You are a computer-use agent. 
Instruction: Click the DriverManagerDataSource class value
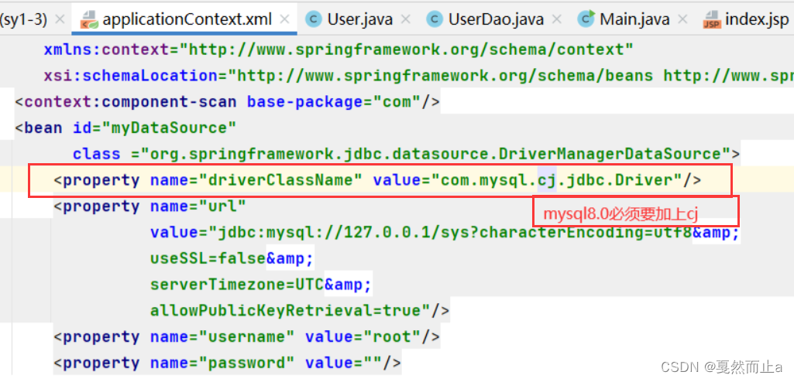point(435,154)
